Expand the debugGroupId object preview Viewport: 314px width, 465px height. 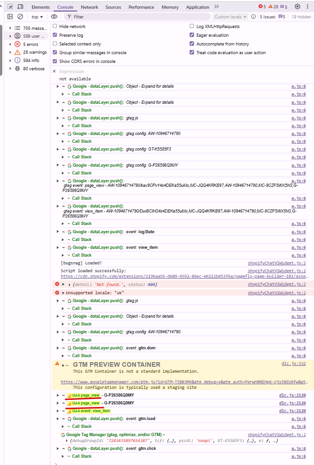tap(67, 441)
